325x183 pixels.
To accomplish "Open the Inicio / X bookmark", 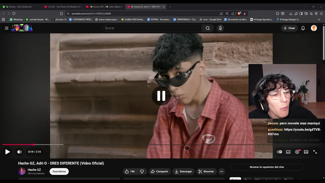I will pyautogui.click(x=59, y=19).
